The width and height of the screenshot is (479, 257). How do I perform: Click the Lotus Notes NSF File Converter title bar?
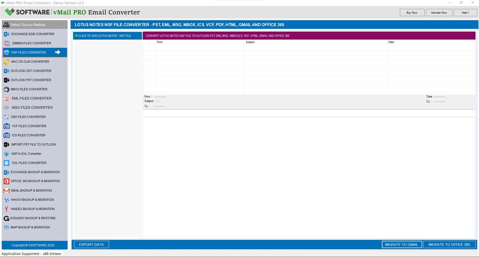[274, 25]
